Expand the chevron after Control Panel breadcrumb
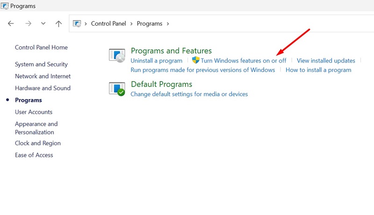Viewport: 374px width, 215px height. pos(131,24)
